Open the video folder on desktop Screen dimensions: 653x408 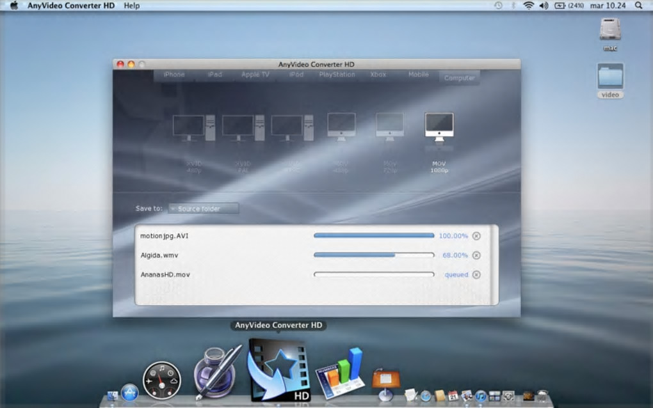[610, 81]
